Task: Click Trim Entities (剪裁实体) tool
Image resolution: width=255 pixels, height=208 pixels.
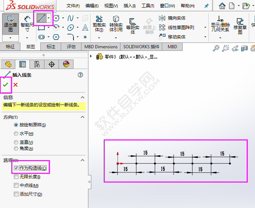Action: [x=99, y=24]
